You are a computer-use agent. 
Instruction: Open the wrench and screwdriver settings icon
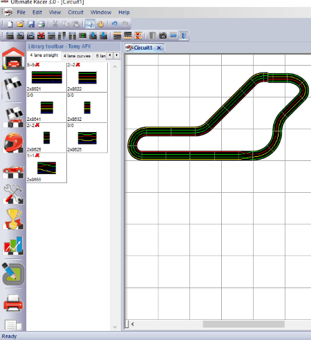point(13,194)
